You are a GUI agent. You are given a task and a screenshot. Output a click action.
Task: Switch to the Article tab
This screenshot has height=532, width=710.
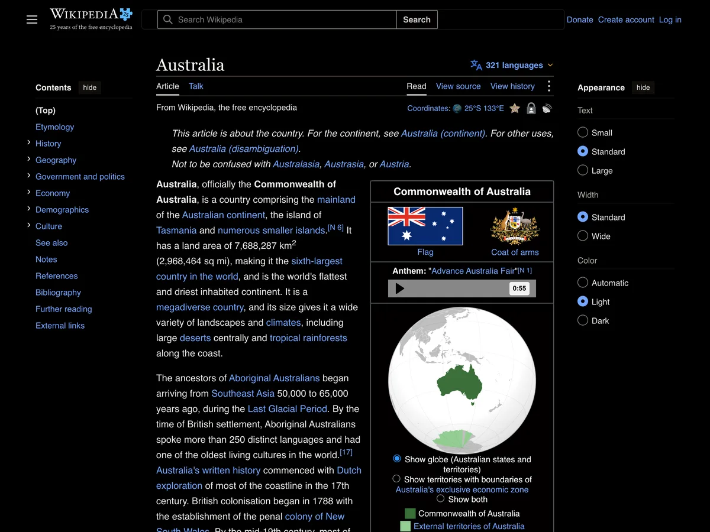(x=167, y=86)
